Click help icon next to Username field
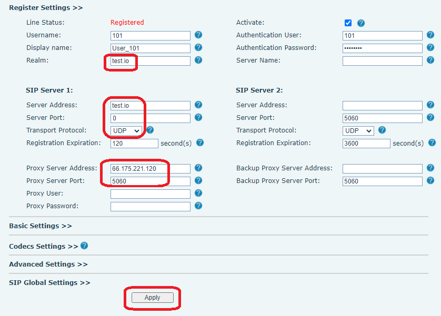The width and height of the screenshot is (441, 316). (x=198, y=35)
